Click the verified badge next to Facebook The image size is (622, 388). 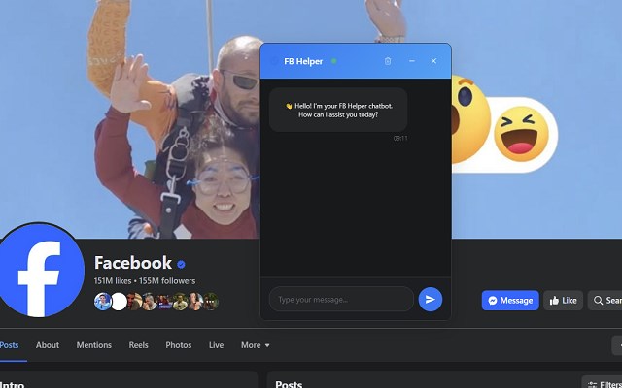pyautogui.click(x=182, y=264)
